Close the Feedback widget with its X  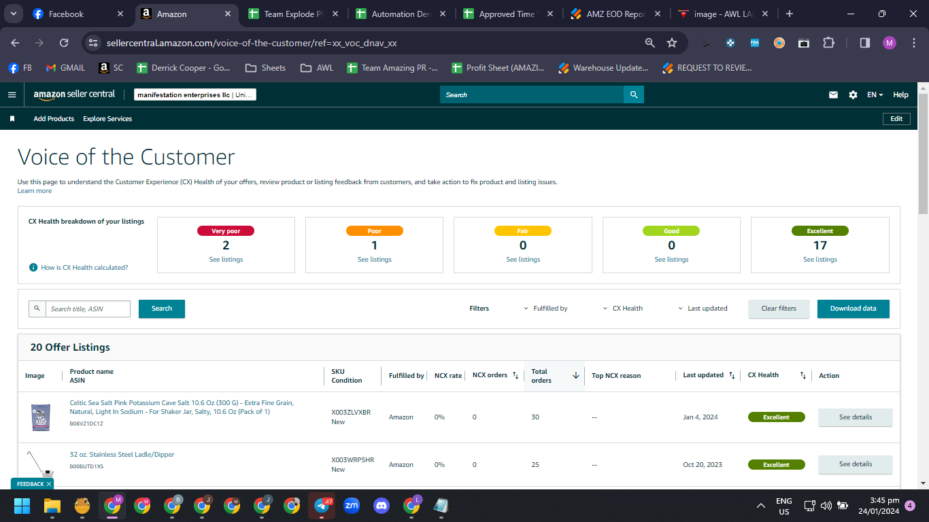49,484
